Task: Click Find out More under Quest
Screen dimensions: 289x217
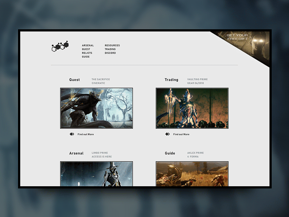Action: [x=86, y=134]
